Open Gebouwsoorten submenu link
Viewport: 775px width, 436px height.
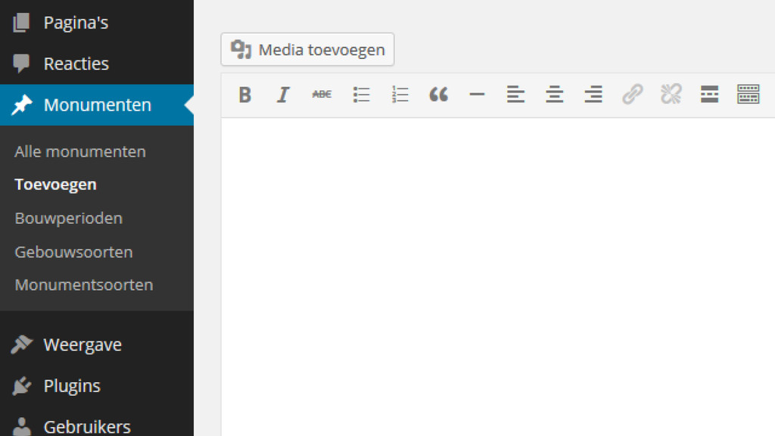click(73, 251)
